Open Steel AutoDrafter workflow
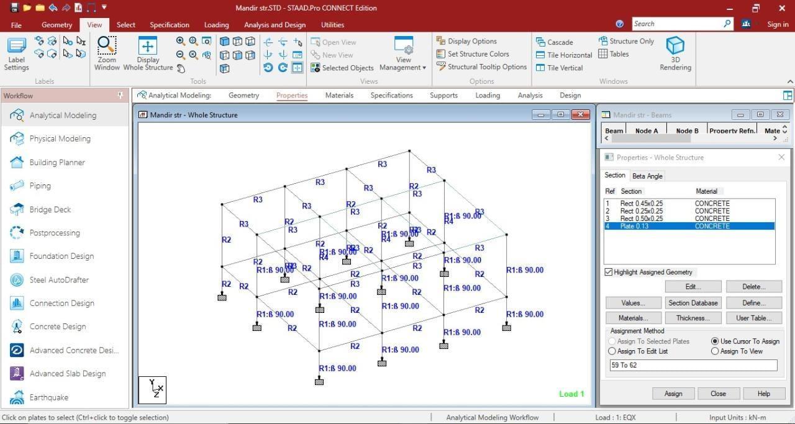795x424 pixels. [59, 279]
